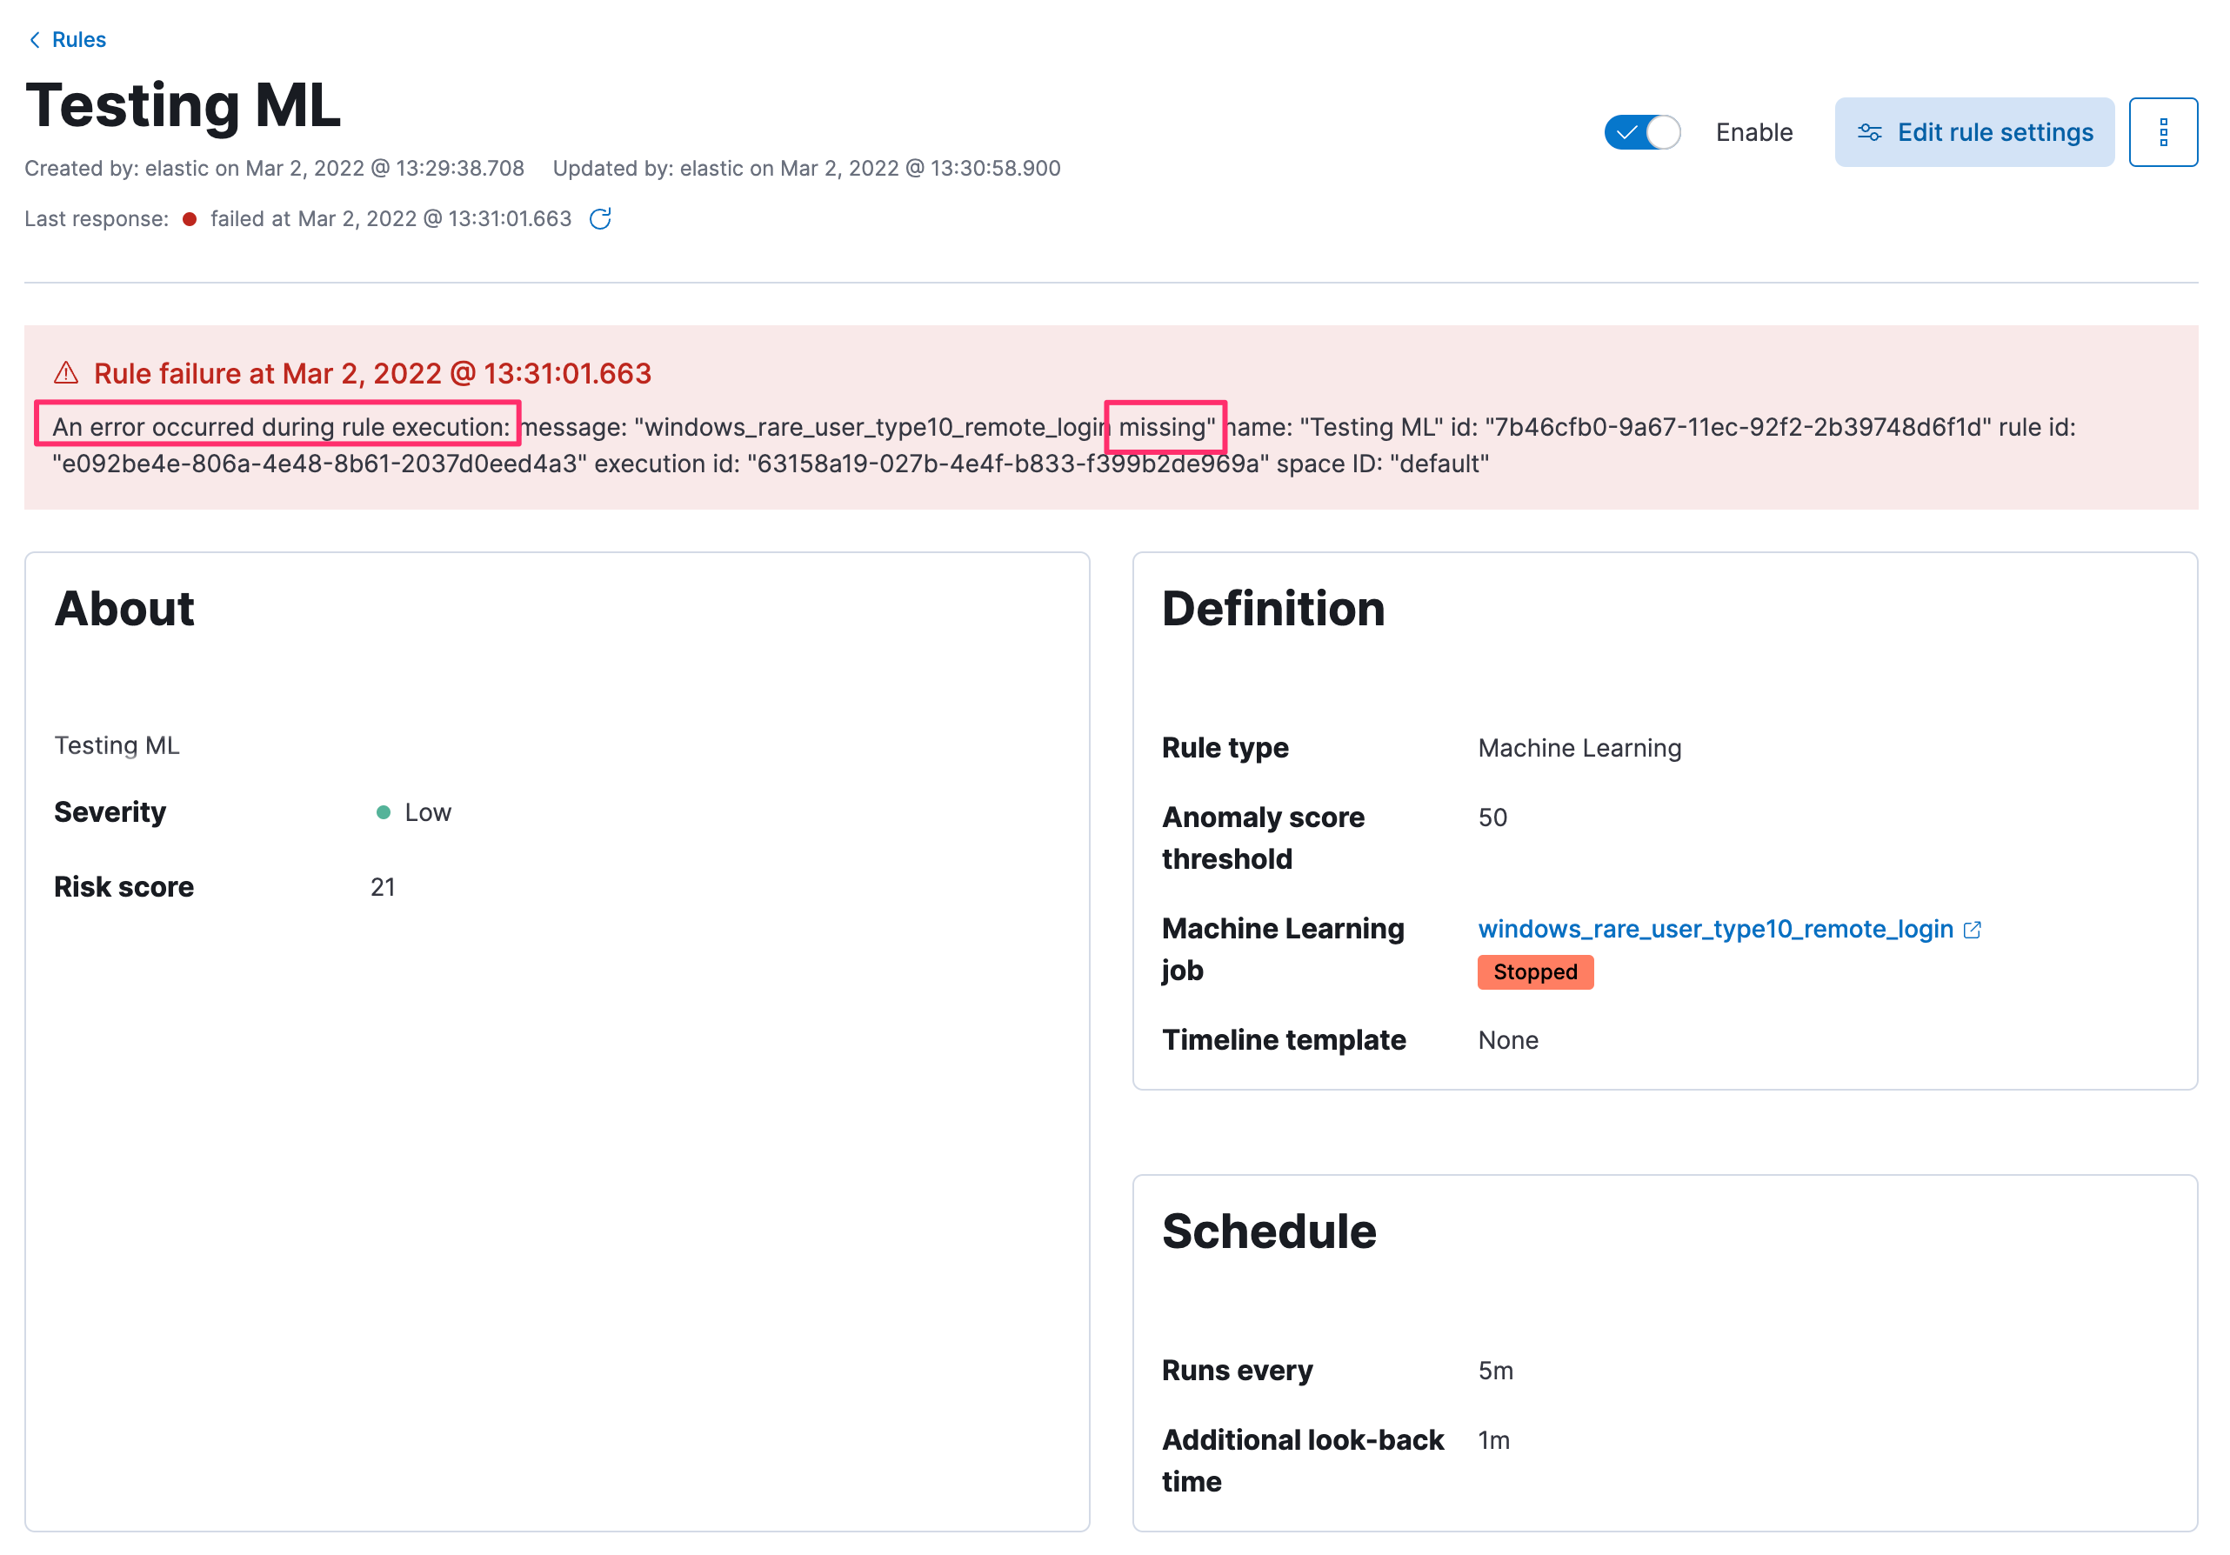2230x1555 pixels.
Task: Disable the rule using the Enable toggle
Action: click(1641, 131)
